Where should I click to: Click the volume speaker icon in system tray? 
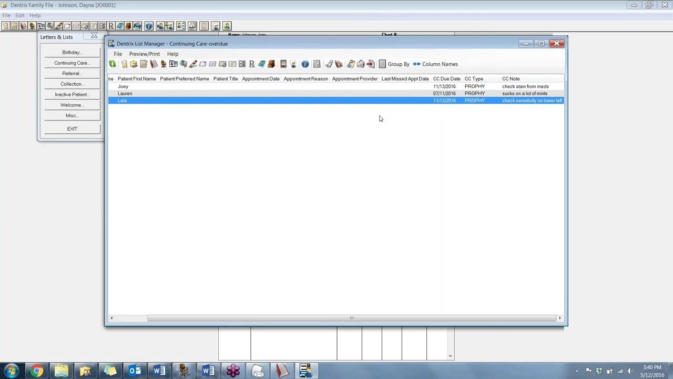[x=630, y=371]
